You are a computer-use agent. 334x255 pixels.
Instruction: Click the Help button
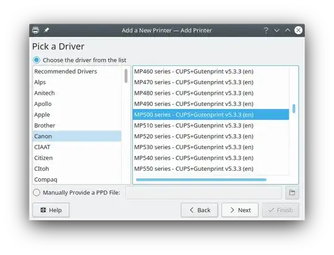[x=51, y=210]
